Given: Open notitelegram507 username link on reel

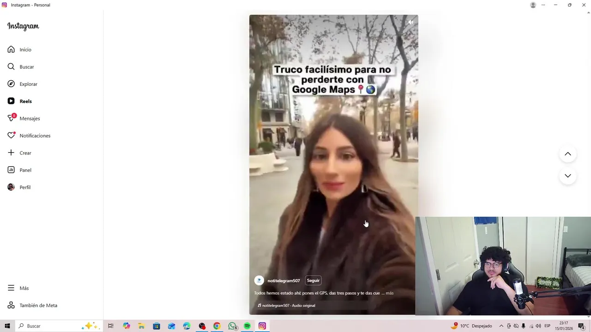Looking at the screenshot, I should [283, 281].
